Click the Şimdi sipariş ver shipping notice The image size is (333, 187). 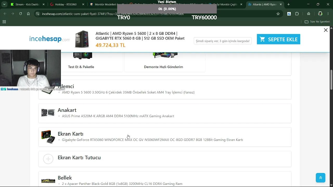pos(223,41)
